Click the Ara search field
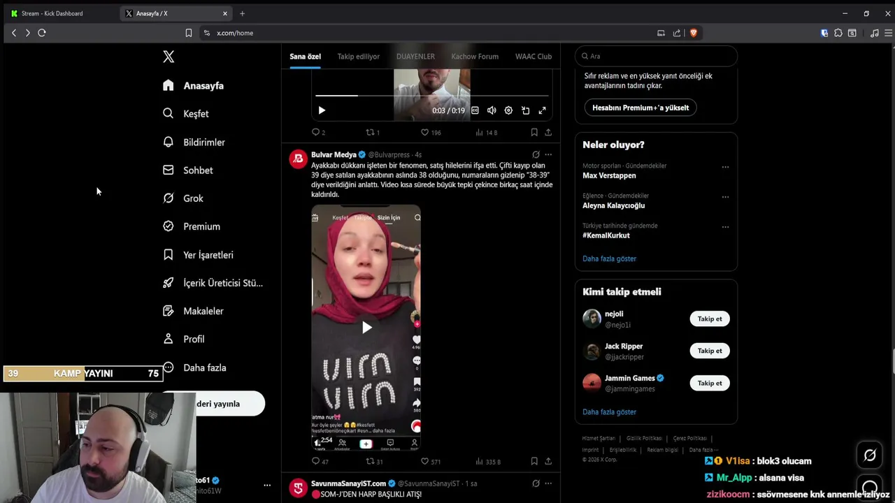Viewport: 895px width, 503px height. (656, 56)
